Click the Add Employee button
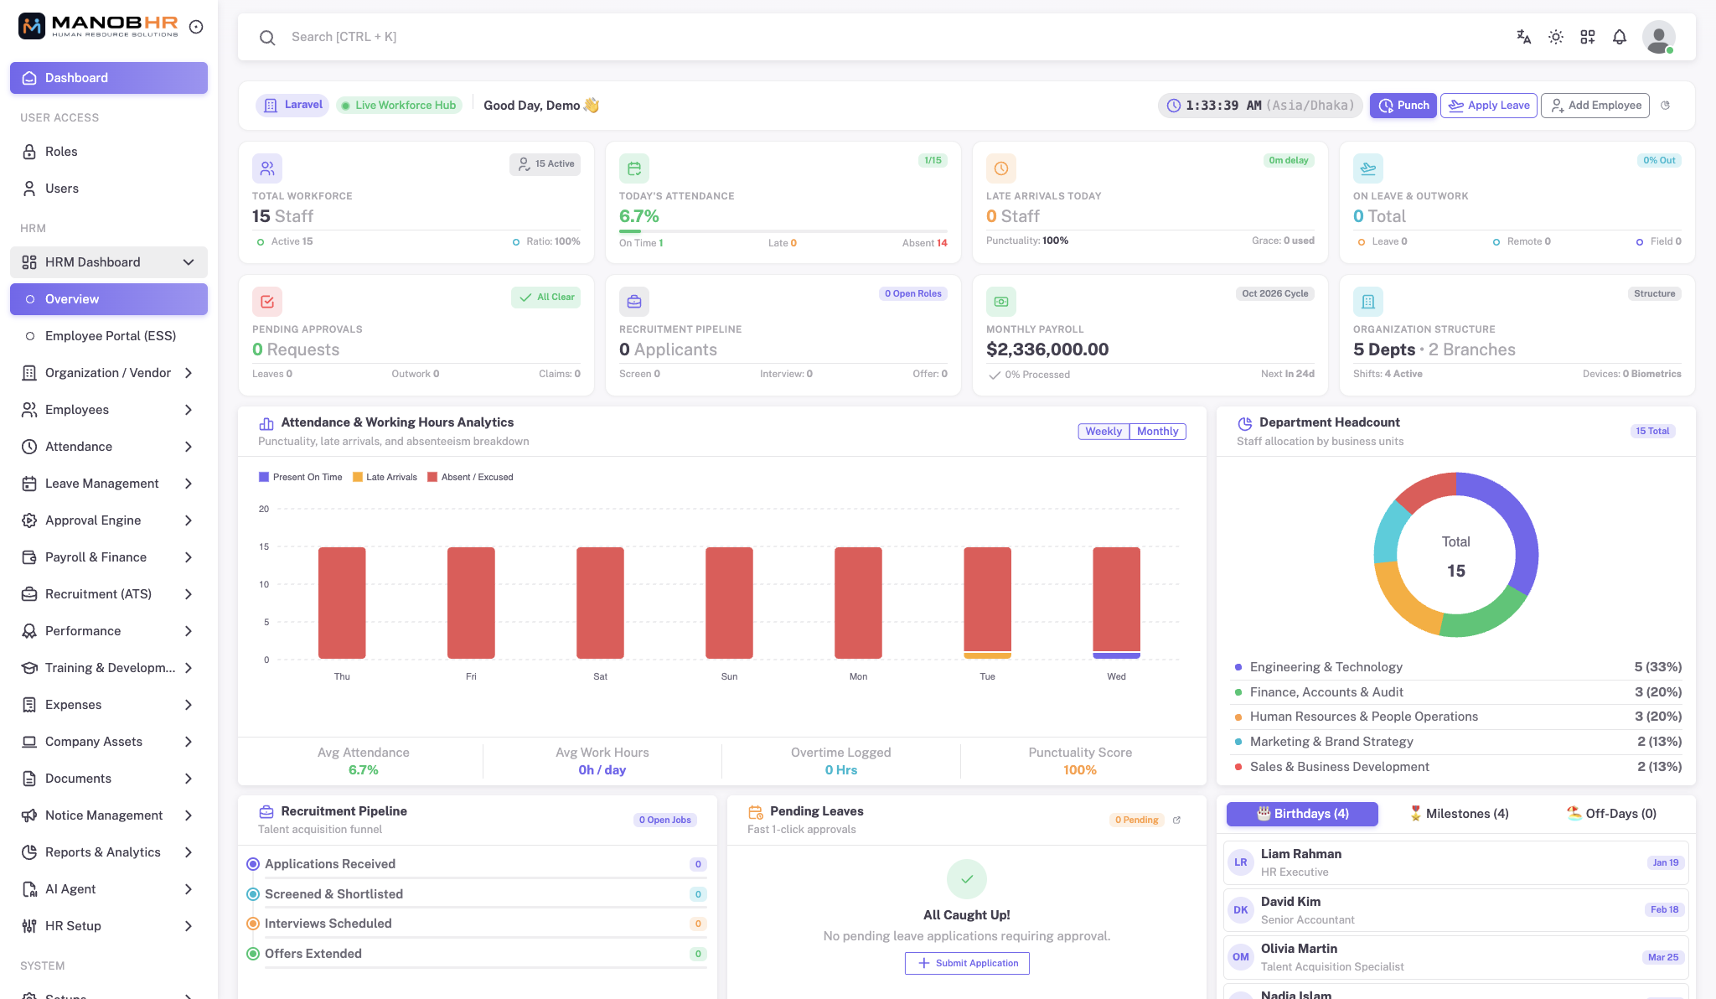1716x999 pixels. 1595,106
